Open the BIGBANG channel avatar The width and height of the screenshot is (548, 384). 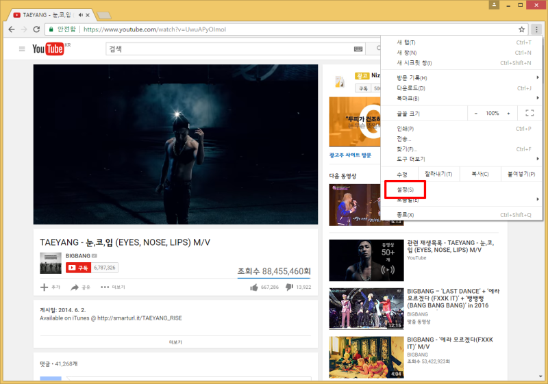coord(51,263)
